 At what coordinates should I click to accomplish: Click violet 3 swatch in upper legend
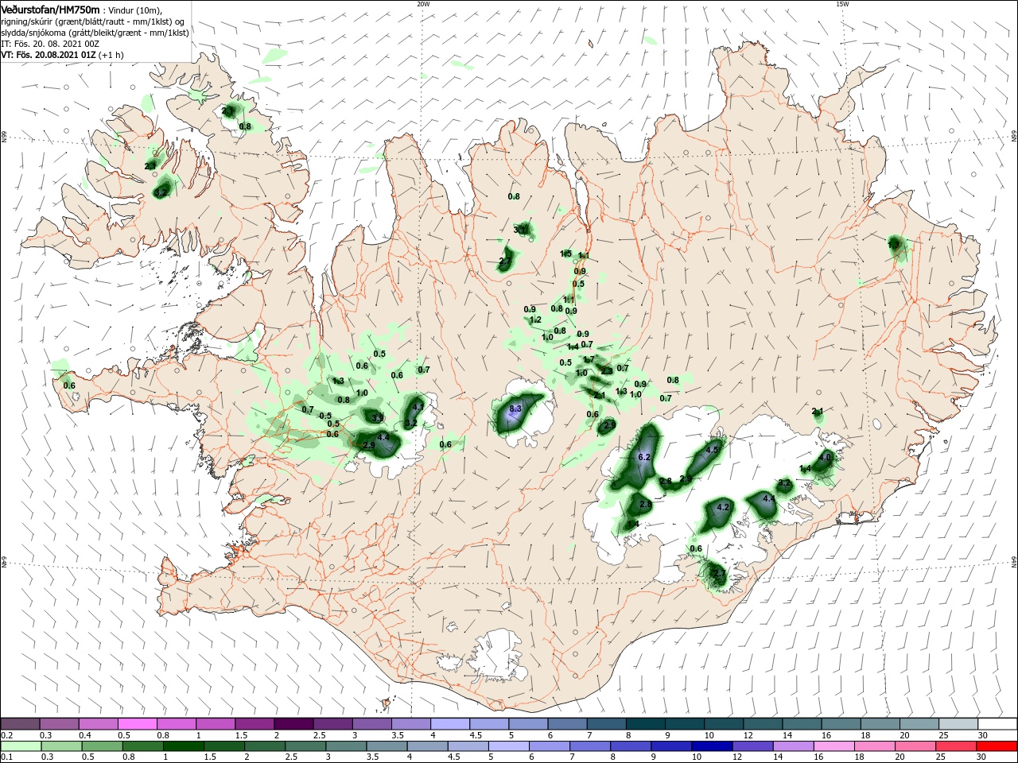371,724
